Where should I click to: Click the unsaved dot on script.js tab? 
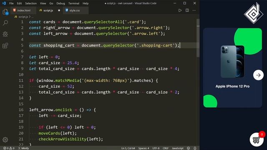(x=59, y=10)
